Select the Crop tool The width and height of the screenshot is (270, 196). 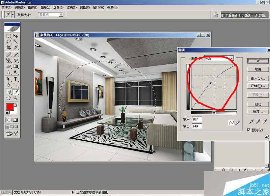(x=9, y=47)
